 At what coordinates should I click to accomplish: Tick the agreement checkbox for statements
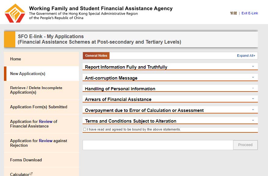tap(84, 130)
